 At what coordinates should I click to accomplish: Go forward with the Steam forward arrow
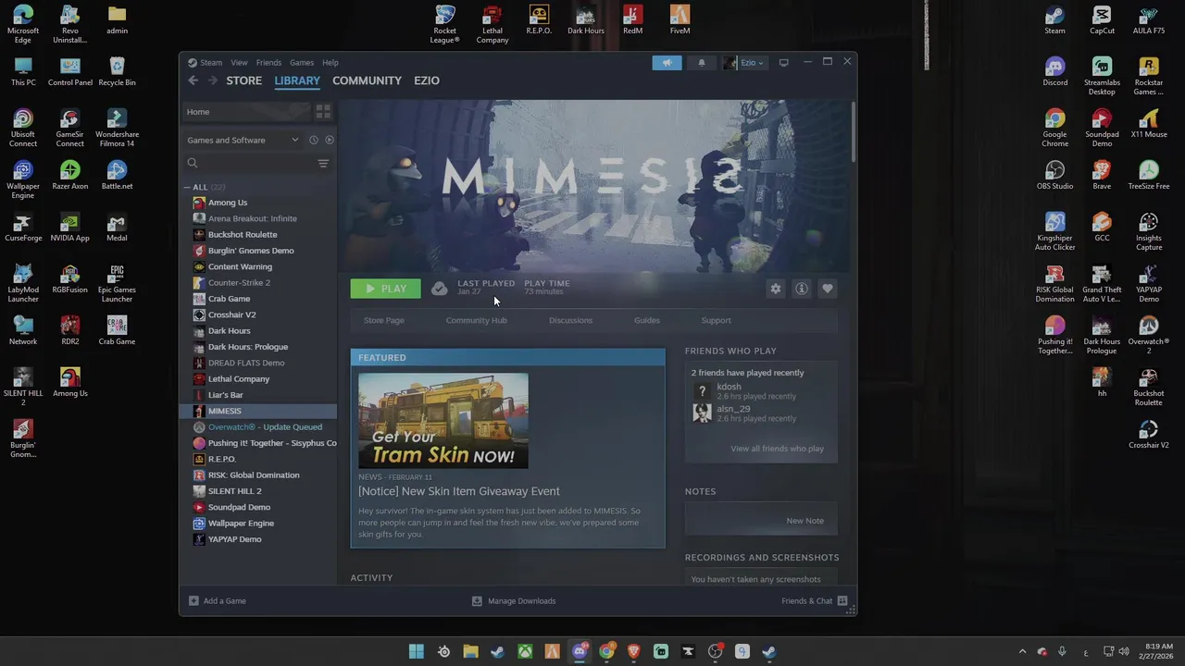coord(213,80)
